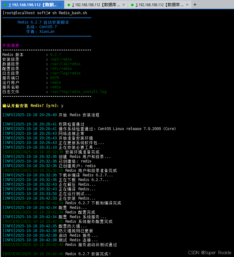This screenshot has width=234, height=257.
Task: Click the log line '创建 Redis 用户和目录...'
Action: pyautogui.click(x=85, y=157)
